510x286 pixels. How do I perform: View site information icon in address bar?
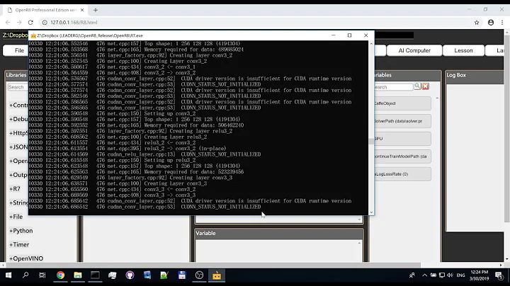coord(45,23)
